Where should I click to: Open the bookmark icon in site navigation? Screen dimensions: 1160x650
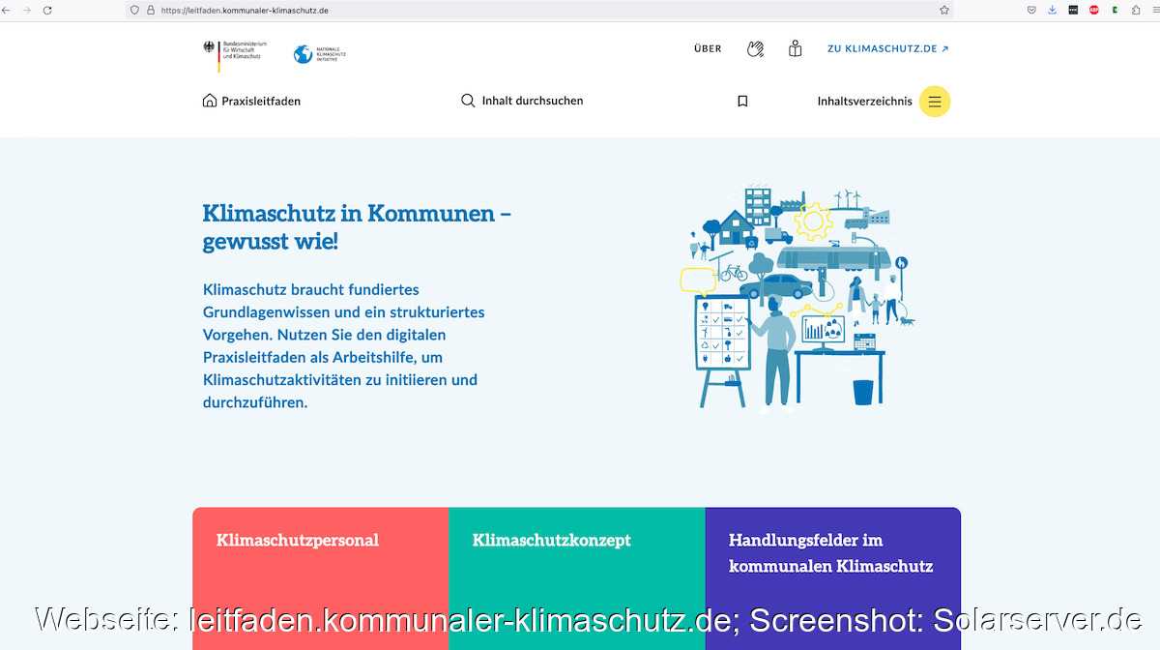click(742, 102)
